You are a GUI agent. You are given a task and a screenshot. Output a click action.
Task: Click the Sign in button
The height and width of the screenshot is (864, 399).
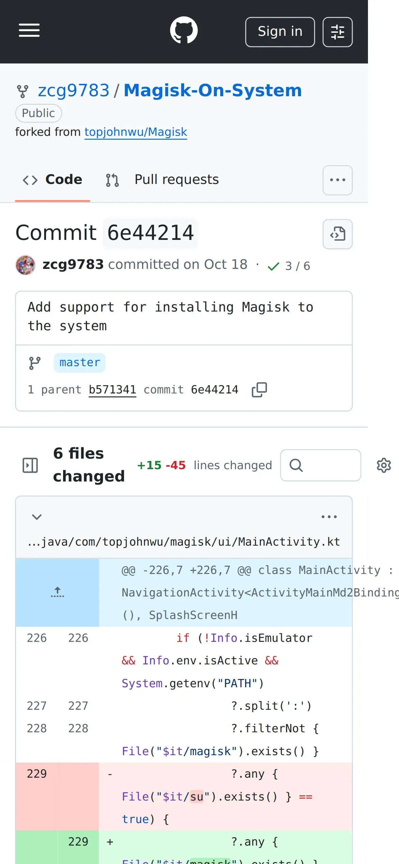280,32
